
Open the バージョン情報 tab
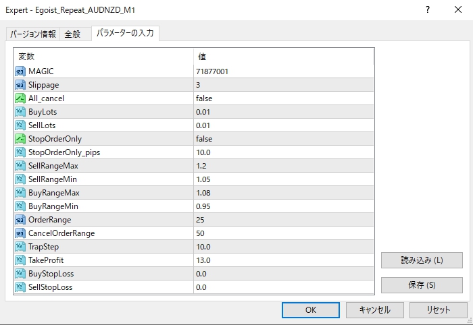click(32, 34)
